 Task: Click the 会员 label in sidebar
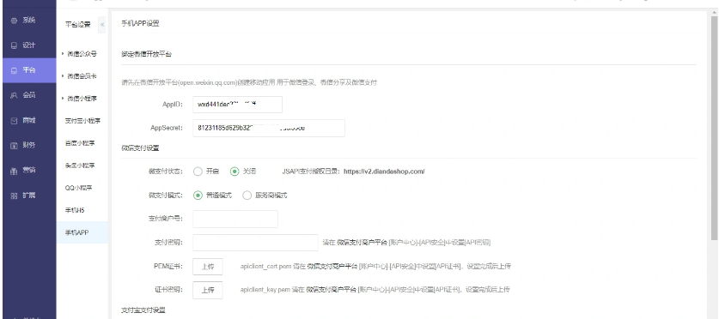[x=29, y=96]
